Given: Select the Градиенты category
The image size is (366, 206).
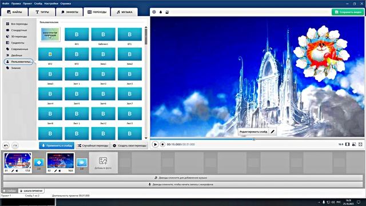Looking at the screenshot, I should pyautogui.click(x=15, y=43).
